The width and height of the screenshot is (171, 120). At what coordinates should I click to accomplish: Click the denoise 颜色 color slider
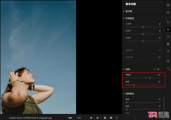point(143,109)
